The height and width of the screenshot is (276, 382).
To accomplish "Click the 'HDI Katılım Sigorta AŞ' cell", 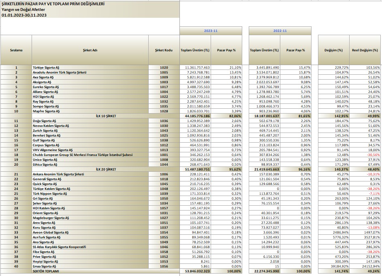I will [90, 208].
